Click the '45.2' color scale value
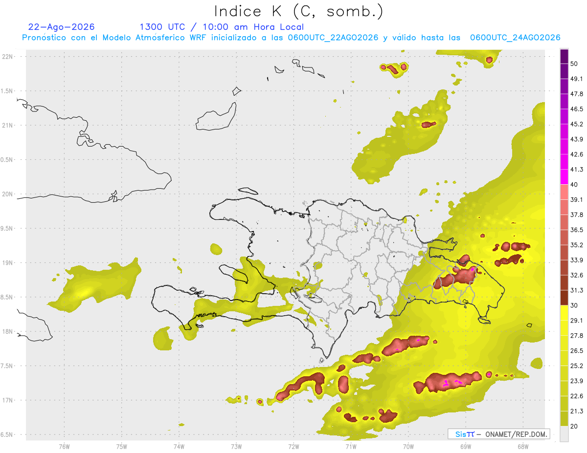The width and height of the screenshot is (587, 453). pyautogui.click(x=577, y=125)
